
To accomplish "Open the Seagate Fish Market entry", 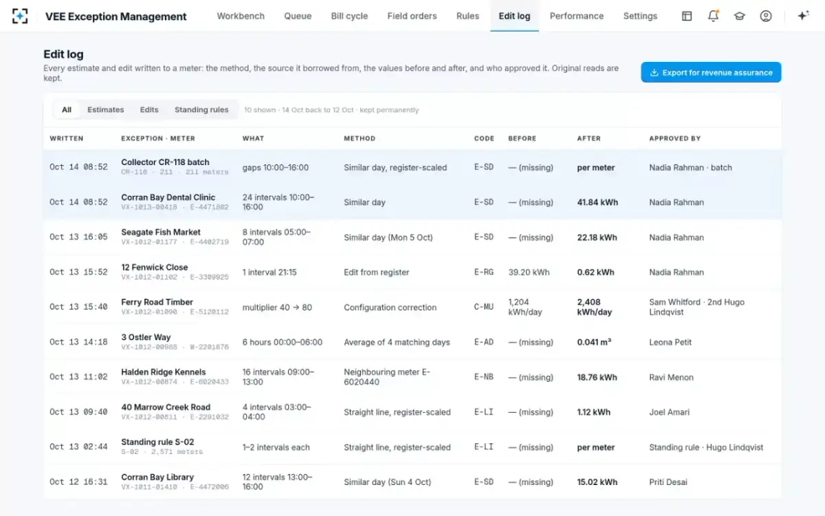I will tap(412, 237).
